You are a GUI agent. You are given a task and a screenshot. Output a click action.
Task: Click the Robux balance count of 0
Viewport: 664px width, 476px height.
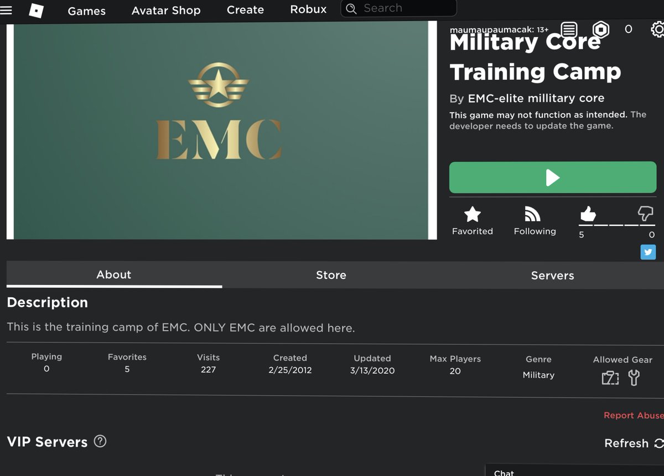pos(629,29)
